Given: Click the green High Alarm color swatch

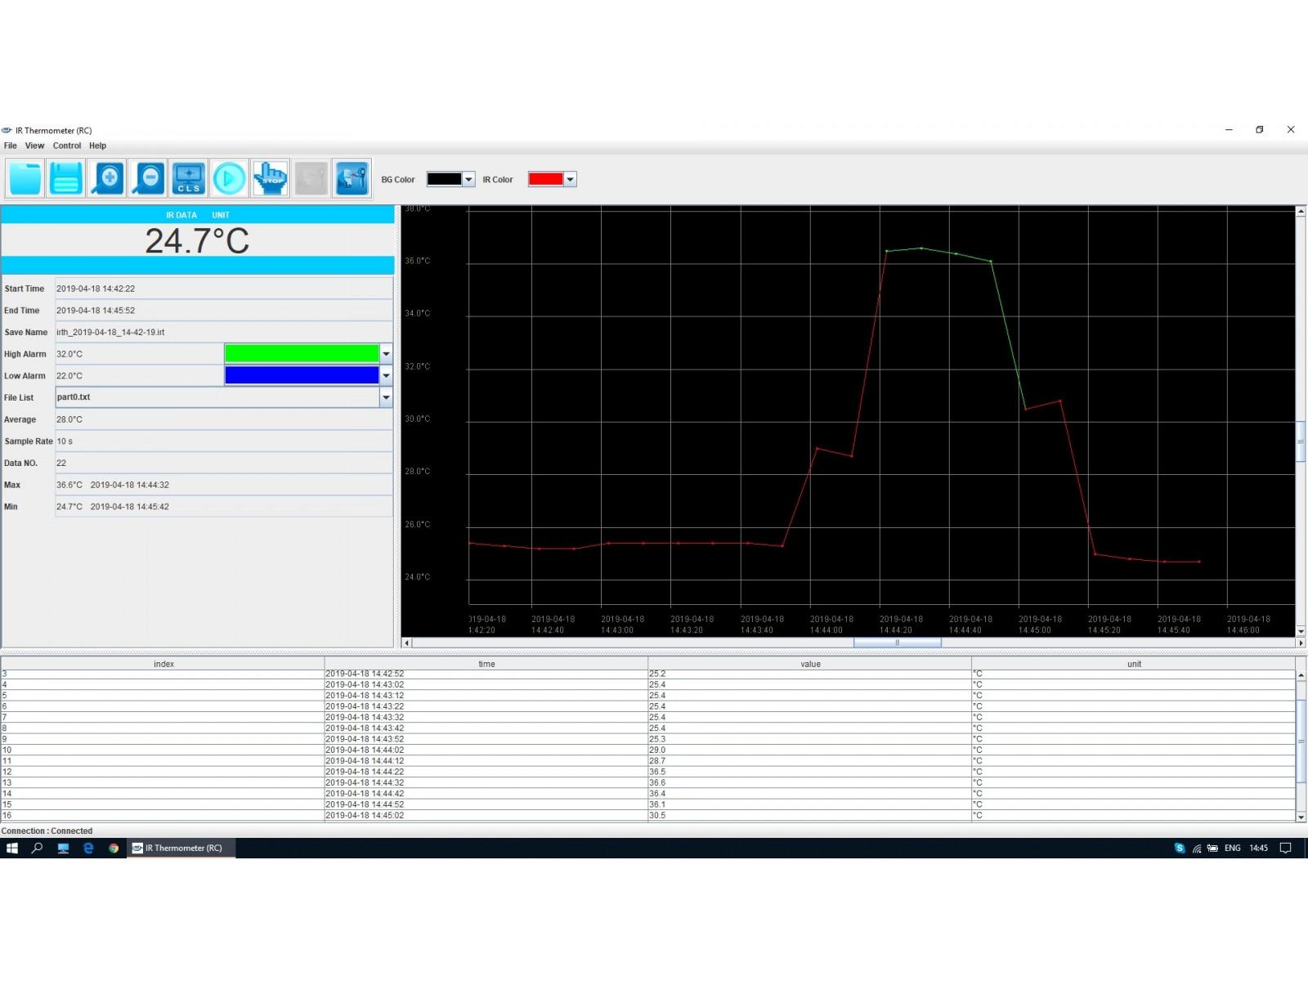Looking at the screenshot, I should (x=302, y=353).
